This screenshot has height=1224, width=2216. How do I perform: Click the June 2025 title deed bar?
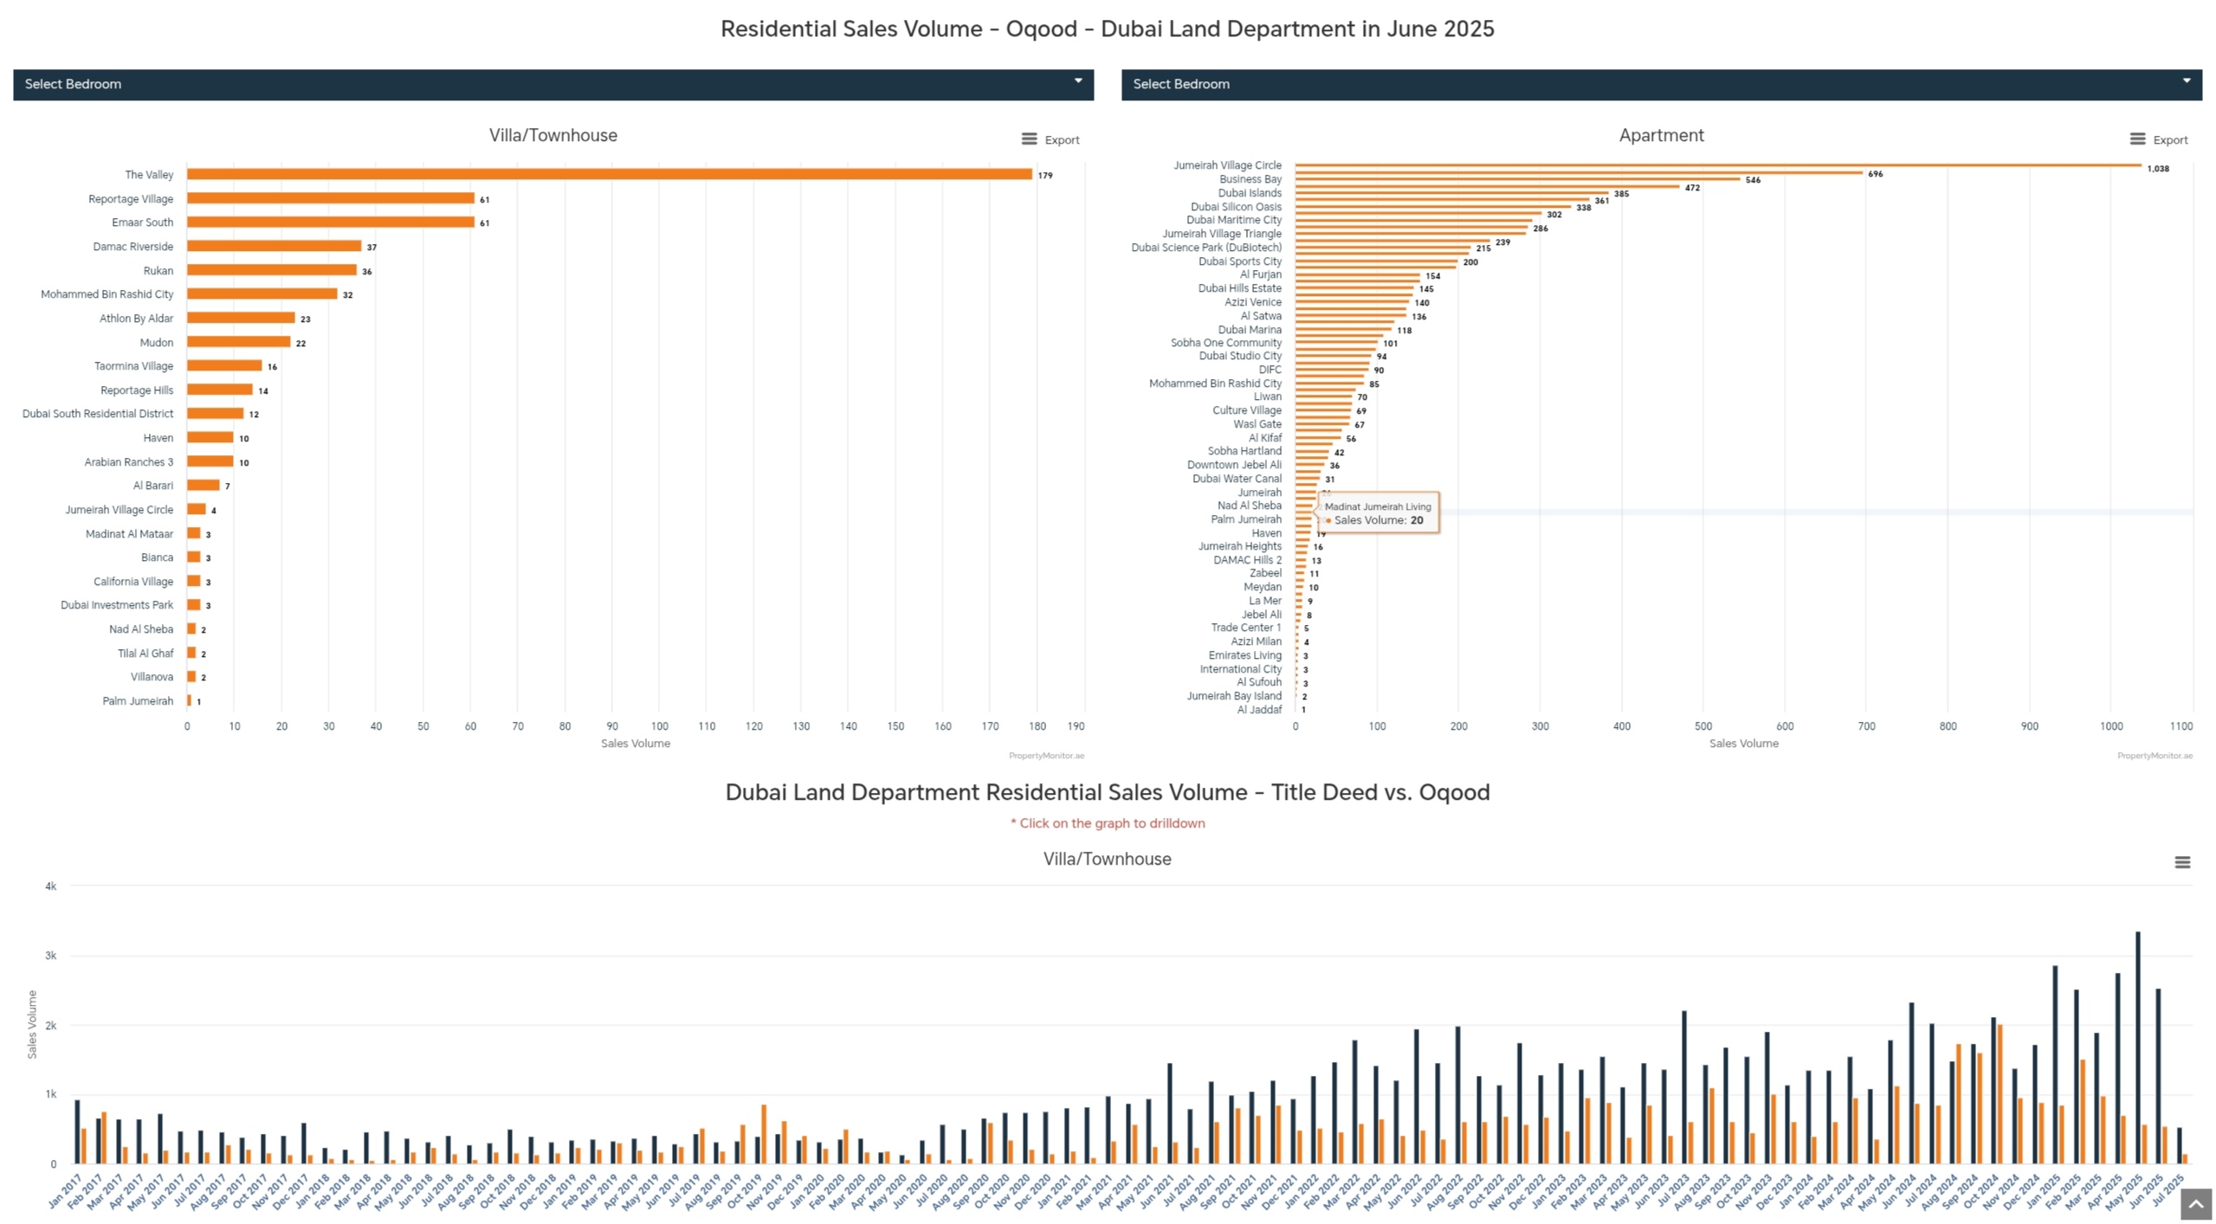tap(2158, 1076)
